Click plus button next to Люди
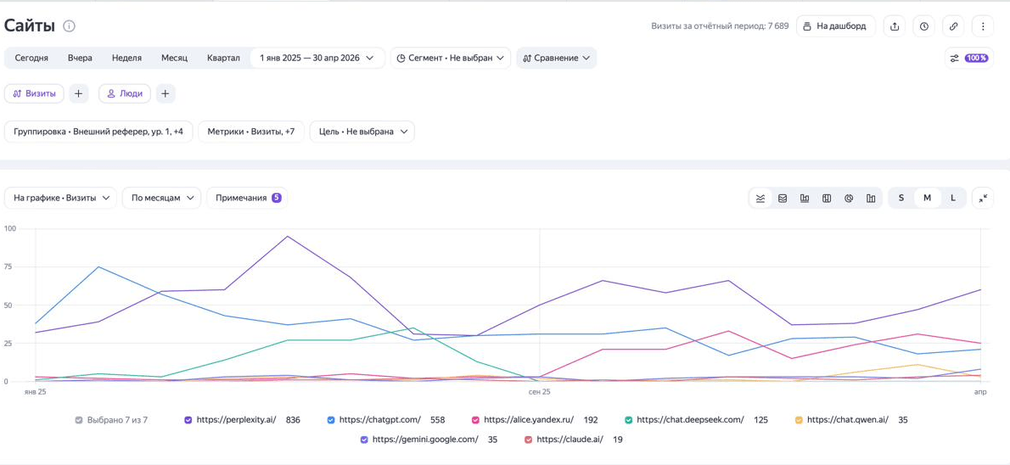This screenshot has width=1010, height=465. 165,93
